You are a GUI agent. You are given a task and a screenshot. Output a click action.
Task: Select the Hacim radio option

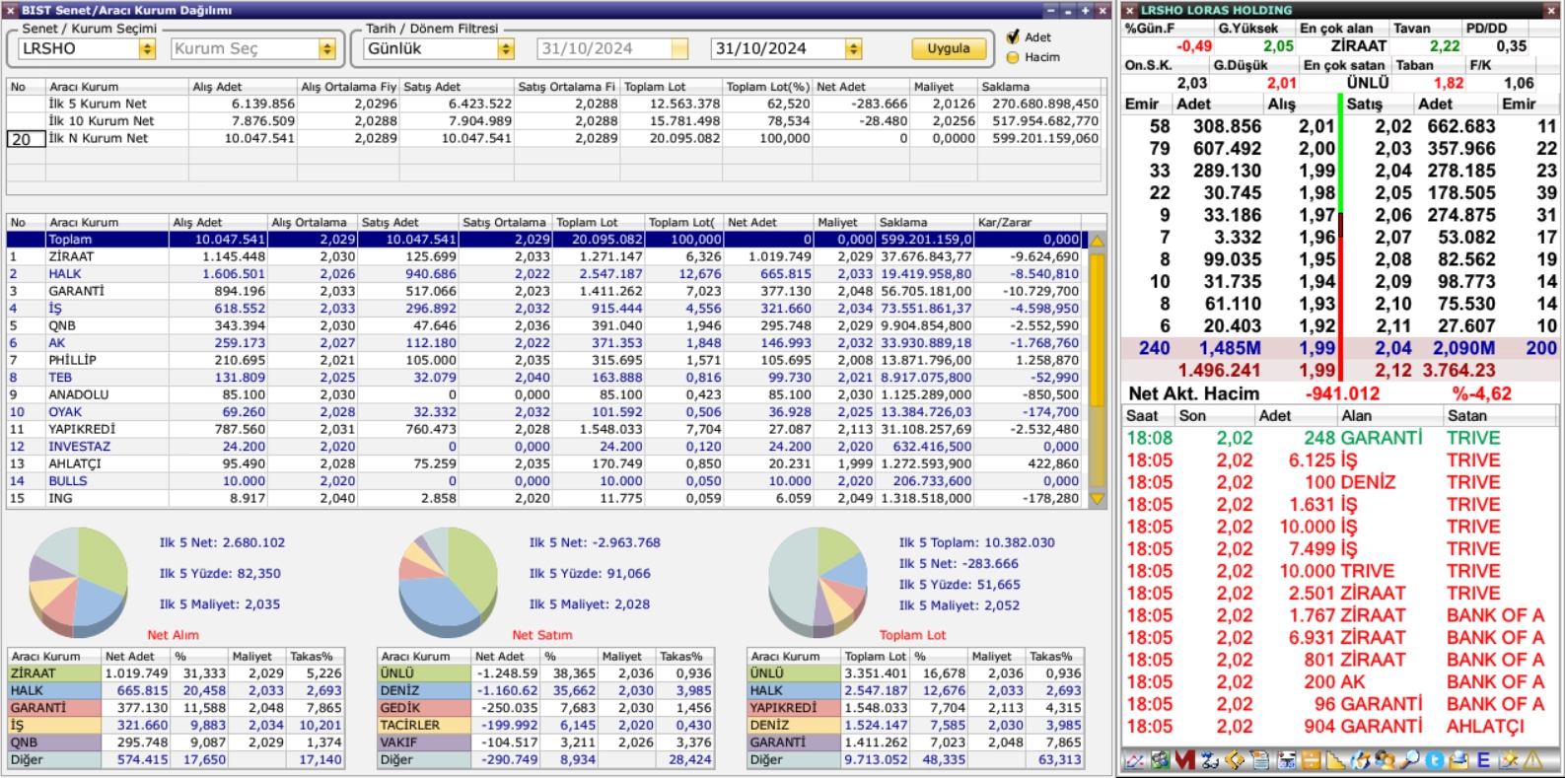1013,57
